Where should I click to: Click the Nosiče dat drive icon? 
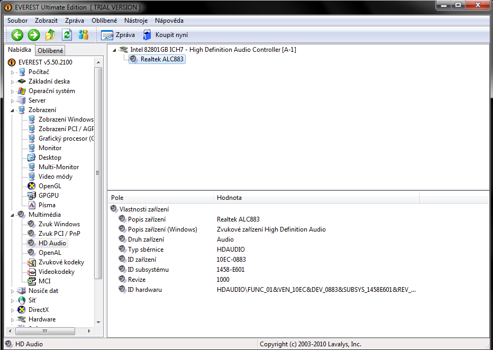[21, 291]
